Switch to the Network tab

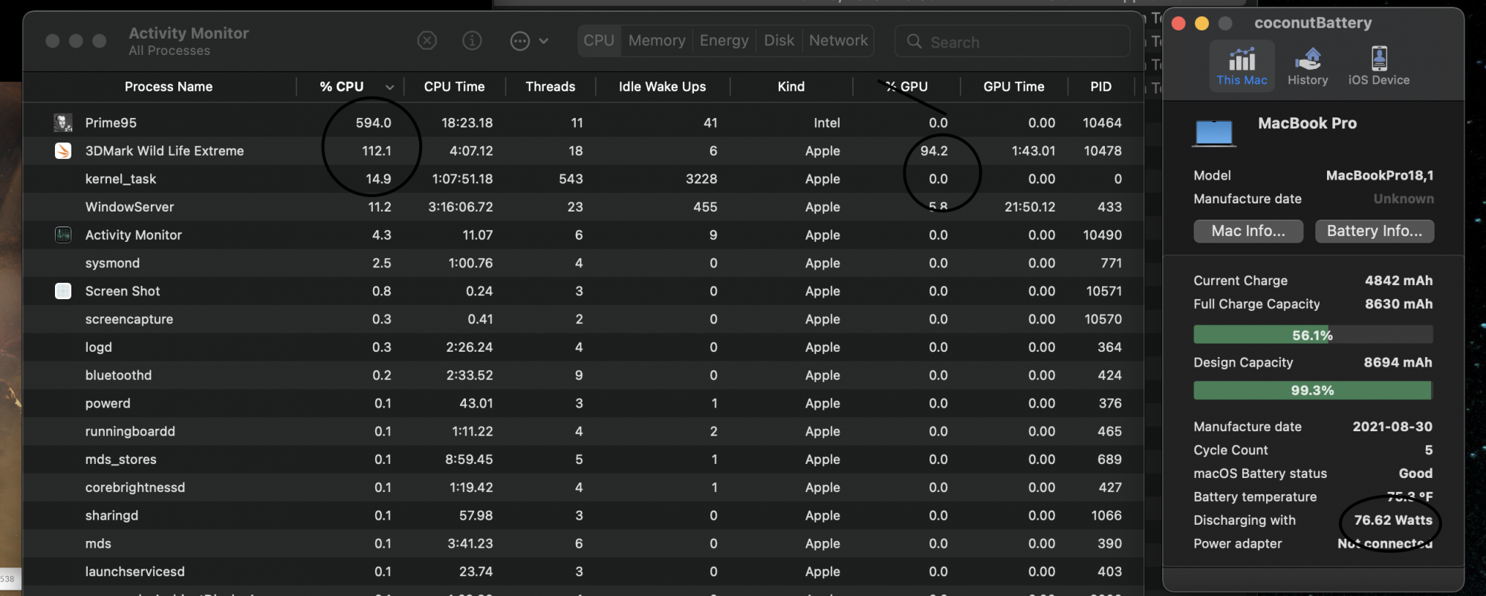point(838,41)
